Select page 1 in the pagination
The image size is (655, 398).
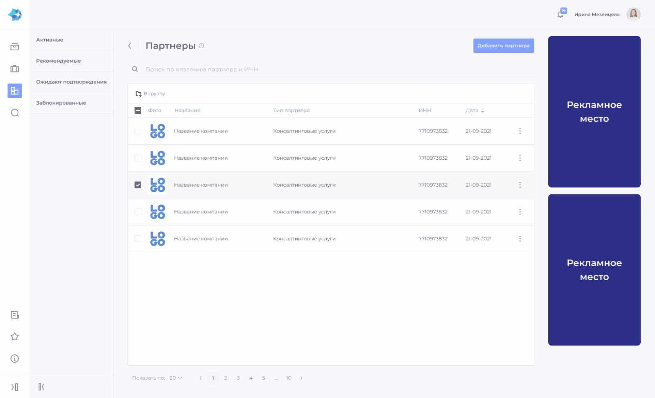[213, 378]
